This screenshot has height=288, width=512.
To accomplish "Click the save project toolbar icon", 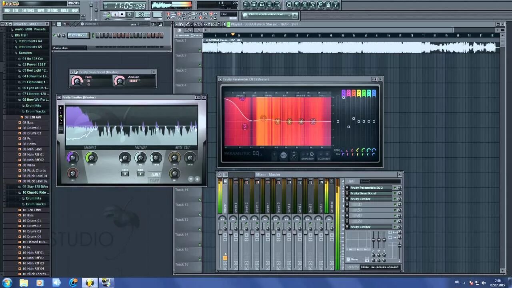I will (x=297, y=5).
